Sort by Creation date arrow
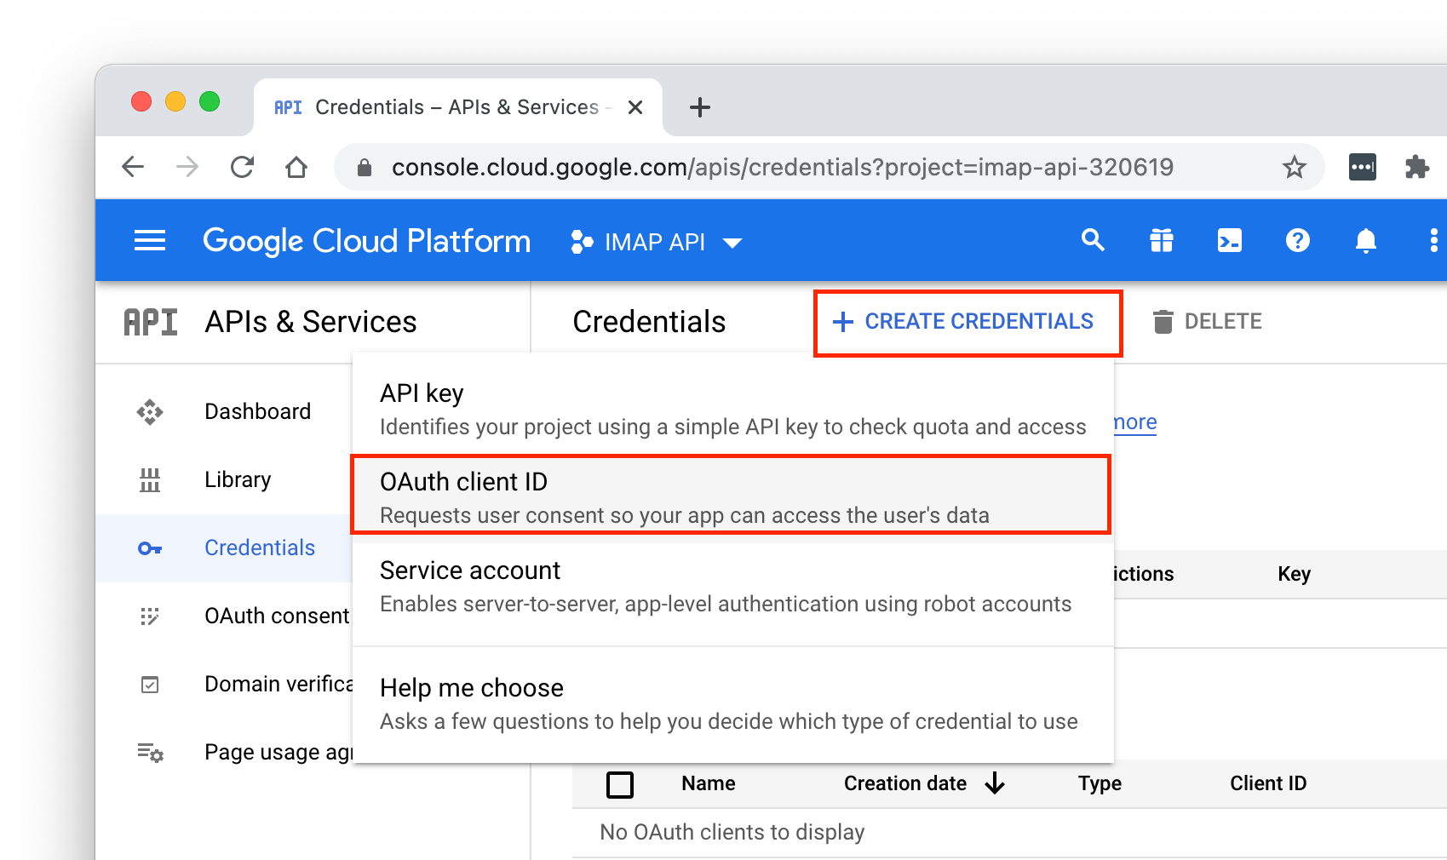This screenshot has width=1447, height=860. tap(995, 783)
